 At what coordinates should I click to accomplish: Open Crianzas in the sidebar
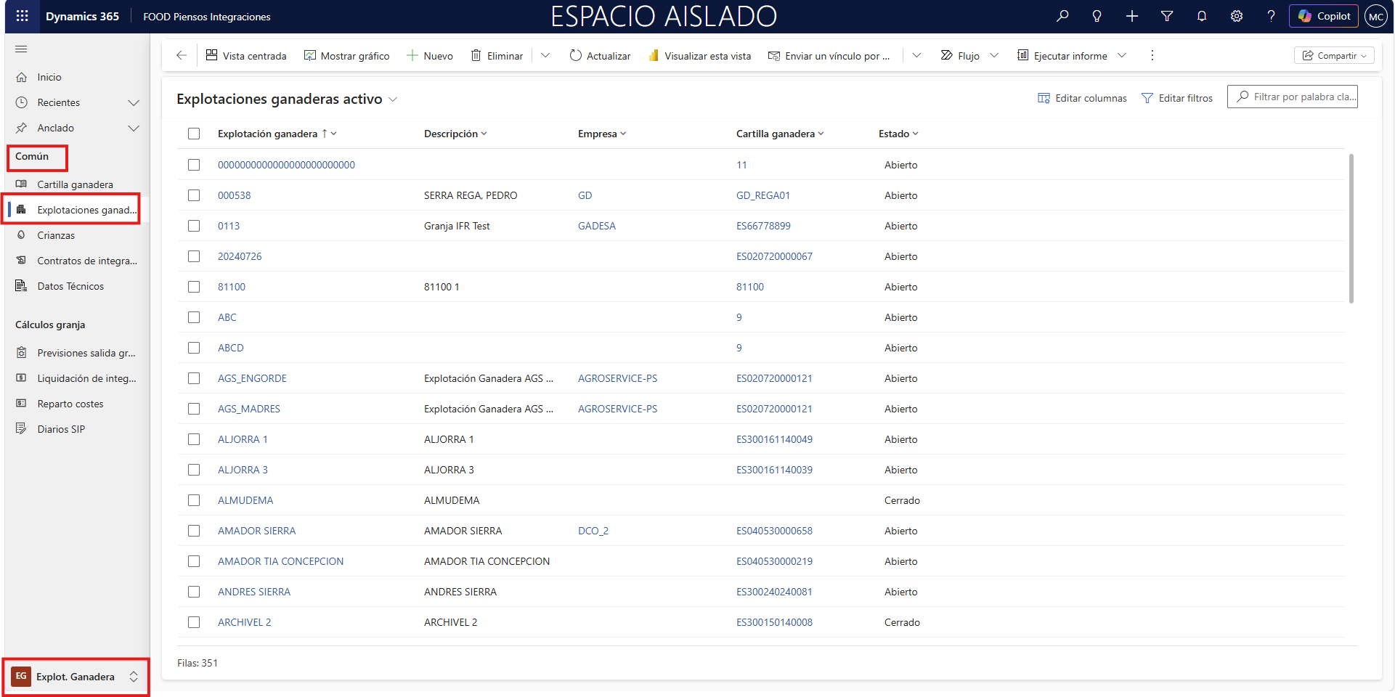click(56, 235)
